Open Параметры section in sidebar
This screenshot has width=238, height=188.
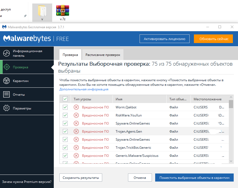[27, 108]
